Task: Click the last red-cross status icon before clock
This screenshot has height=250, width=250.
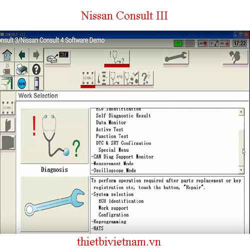Action: click(224, 43)
